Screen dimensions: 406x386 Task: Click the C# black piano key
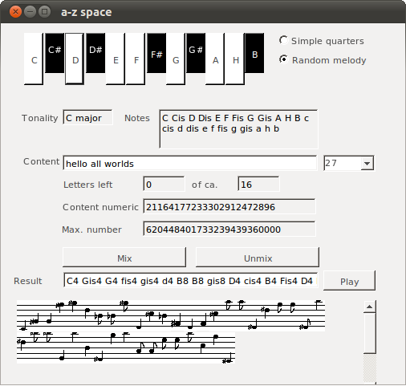pos(55,53)
